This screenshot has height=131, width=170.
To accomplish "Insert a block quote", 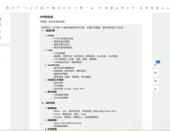I will click(x=48, y=8).
